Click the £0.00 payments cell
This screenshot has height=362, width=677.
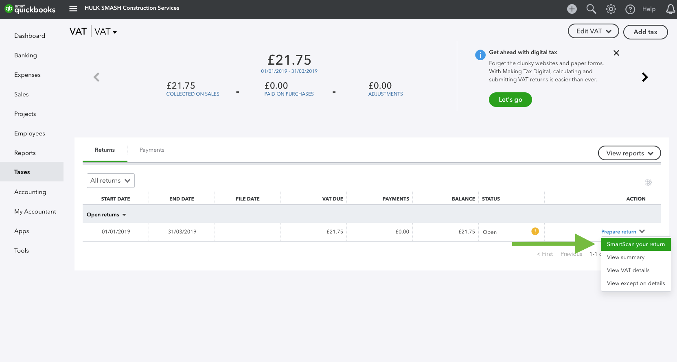point(402,232)
